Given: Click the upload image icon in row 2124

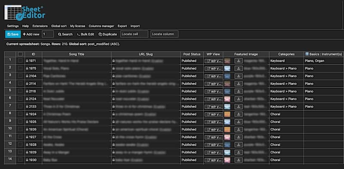Looking at the screenshot, I should coord(239,99).
